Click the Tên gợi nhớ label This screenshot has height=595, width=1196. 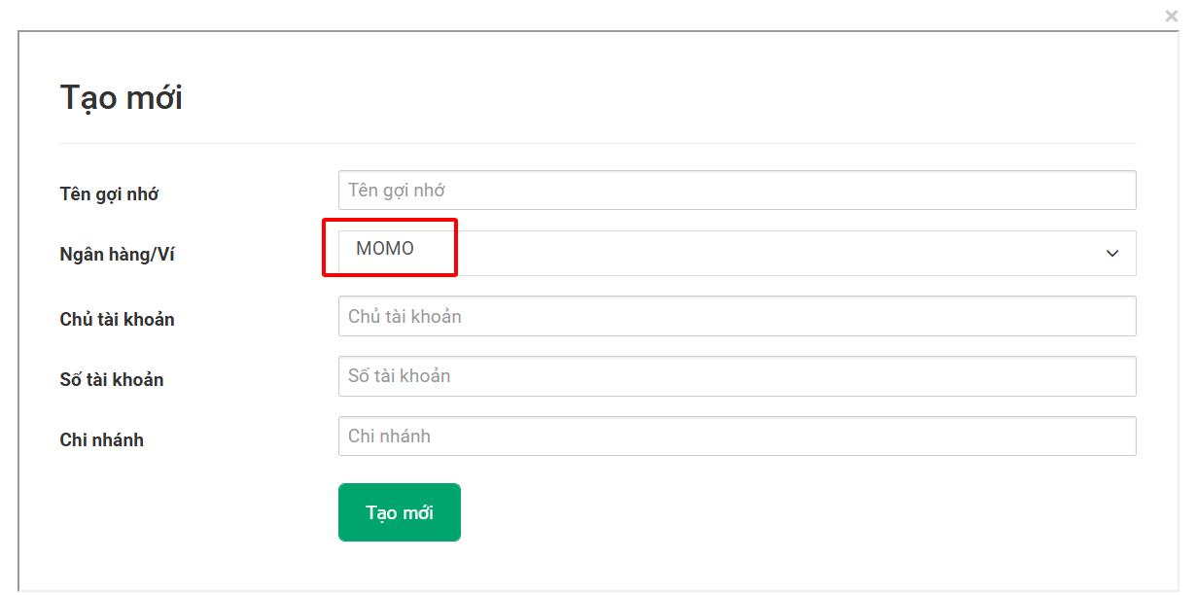(110, 194)
